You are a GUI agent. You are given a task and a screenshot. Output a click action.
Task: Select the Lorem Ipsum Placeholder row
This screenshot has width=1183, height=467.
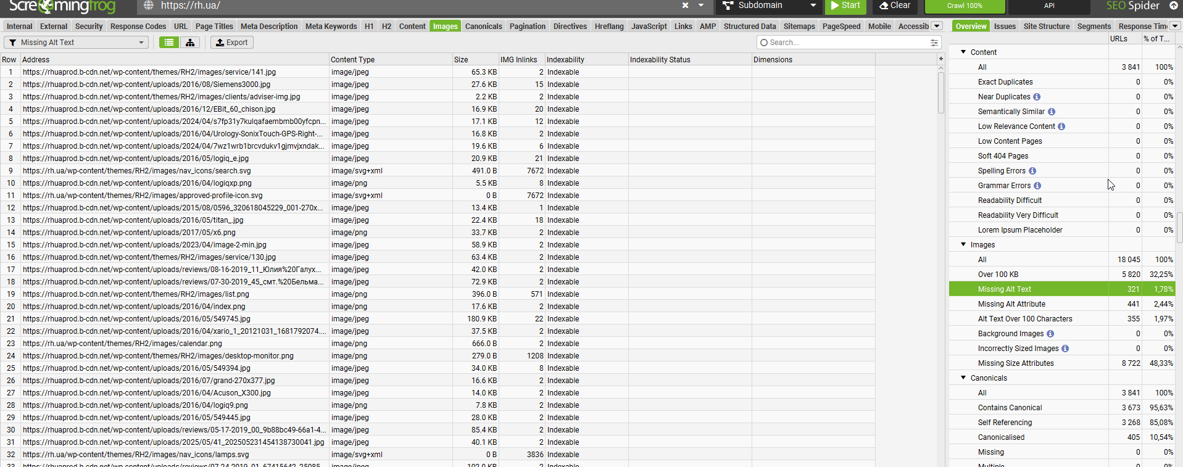pyautogui.click(x=1061, y=230)
